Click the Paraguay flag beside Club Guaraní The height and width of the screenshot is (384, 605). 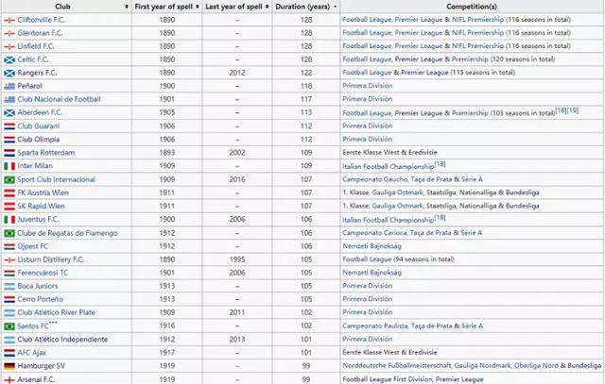[9, 126]
